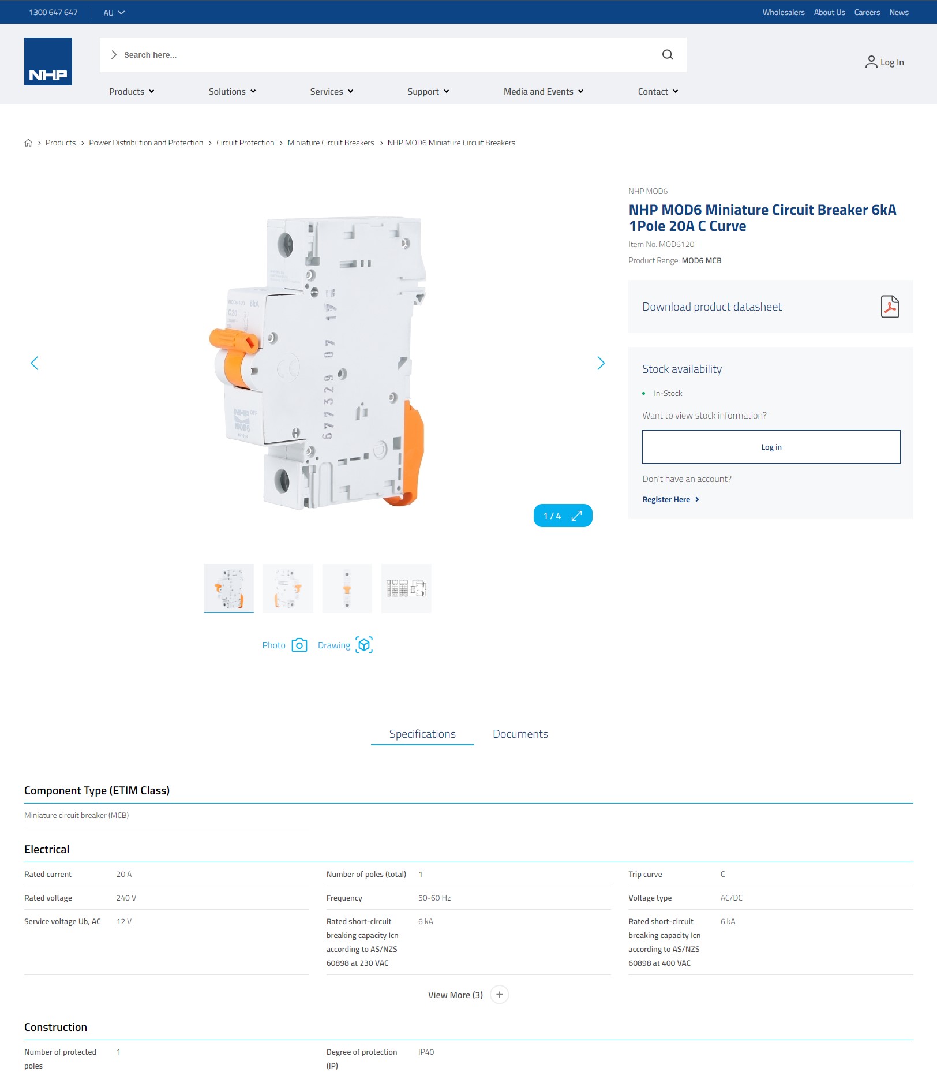This screenshot has height=1072, width=937.
Task: Select third front-view thumbnail
Action: click(347, 588)
